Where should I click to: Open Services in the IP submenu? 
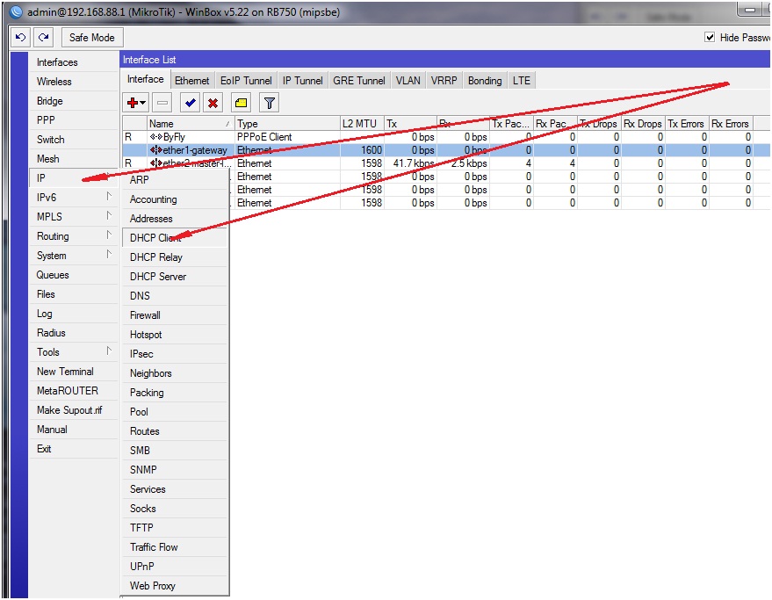coord(175,489)
